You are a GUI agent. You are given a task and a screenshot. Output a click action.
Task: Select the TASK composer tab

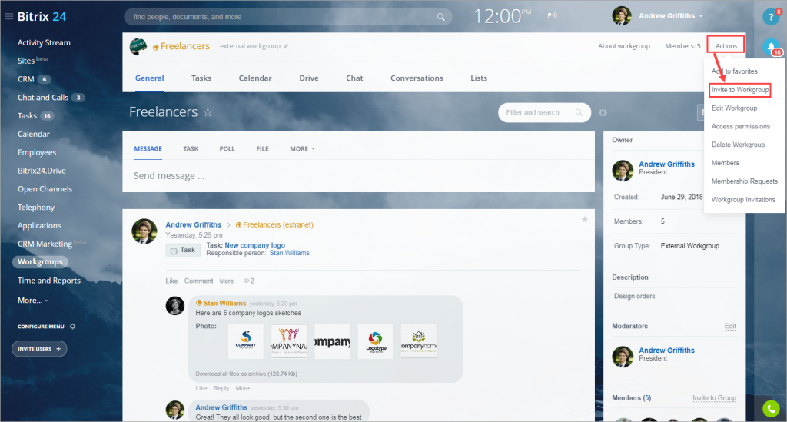191,148
